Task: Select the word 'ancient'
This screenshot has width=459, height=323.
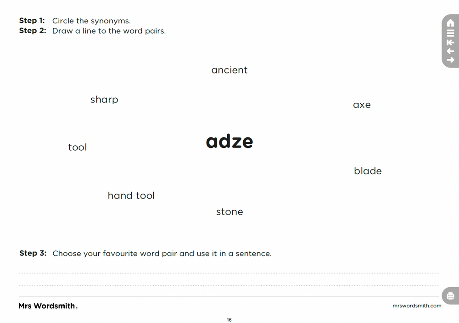Action: [x=229, y=70]
